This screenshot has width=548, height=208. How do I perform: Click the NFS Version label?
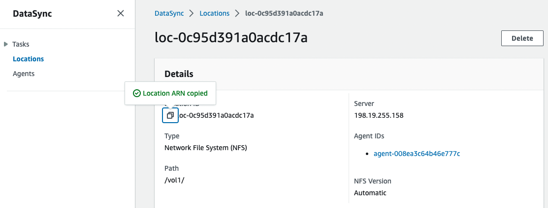[373, 181]
